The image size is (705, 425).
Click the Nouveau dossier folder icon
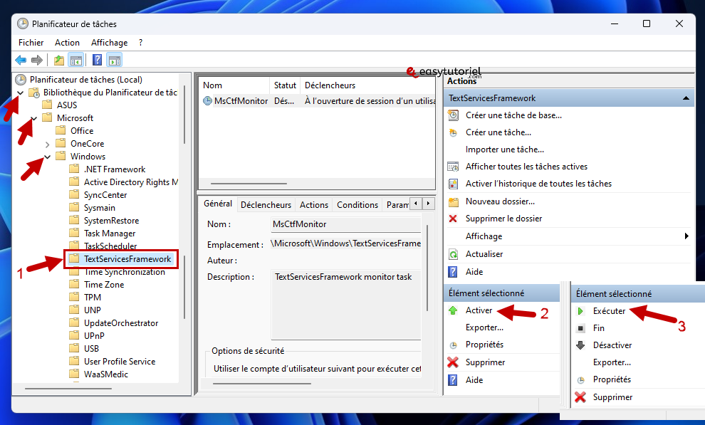453,201
